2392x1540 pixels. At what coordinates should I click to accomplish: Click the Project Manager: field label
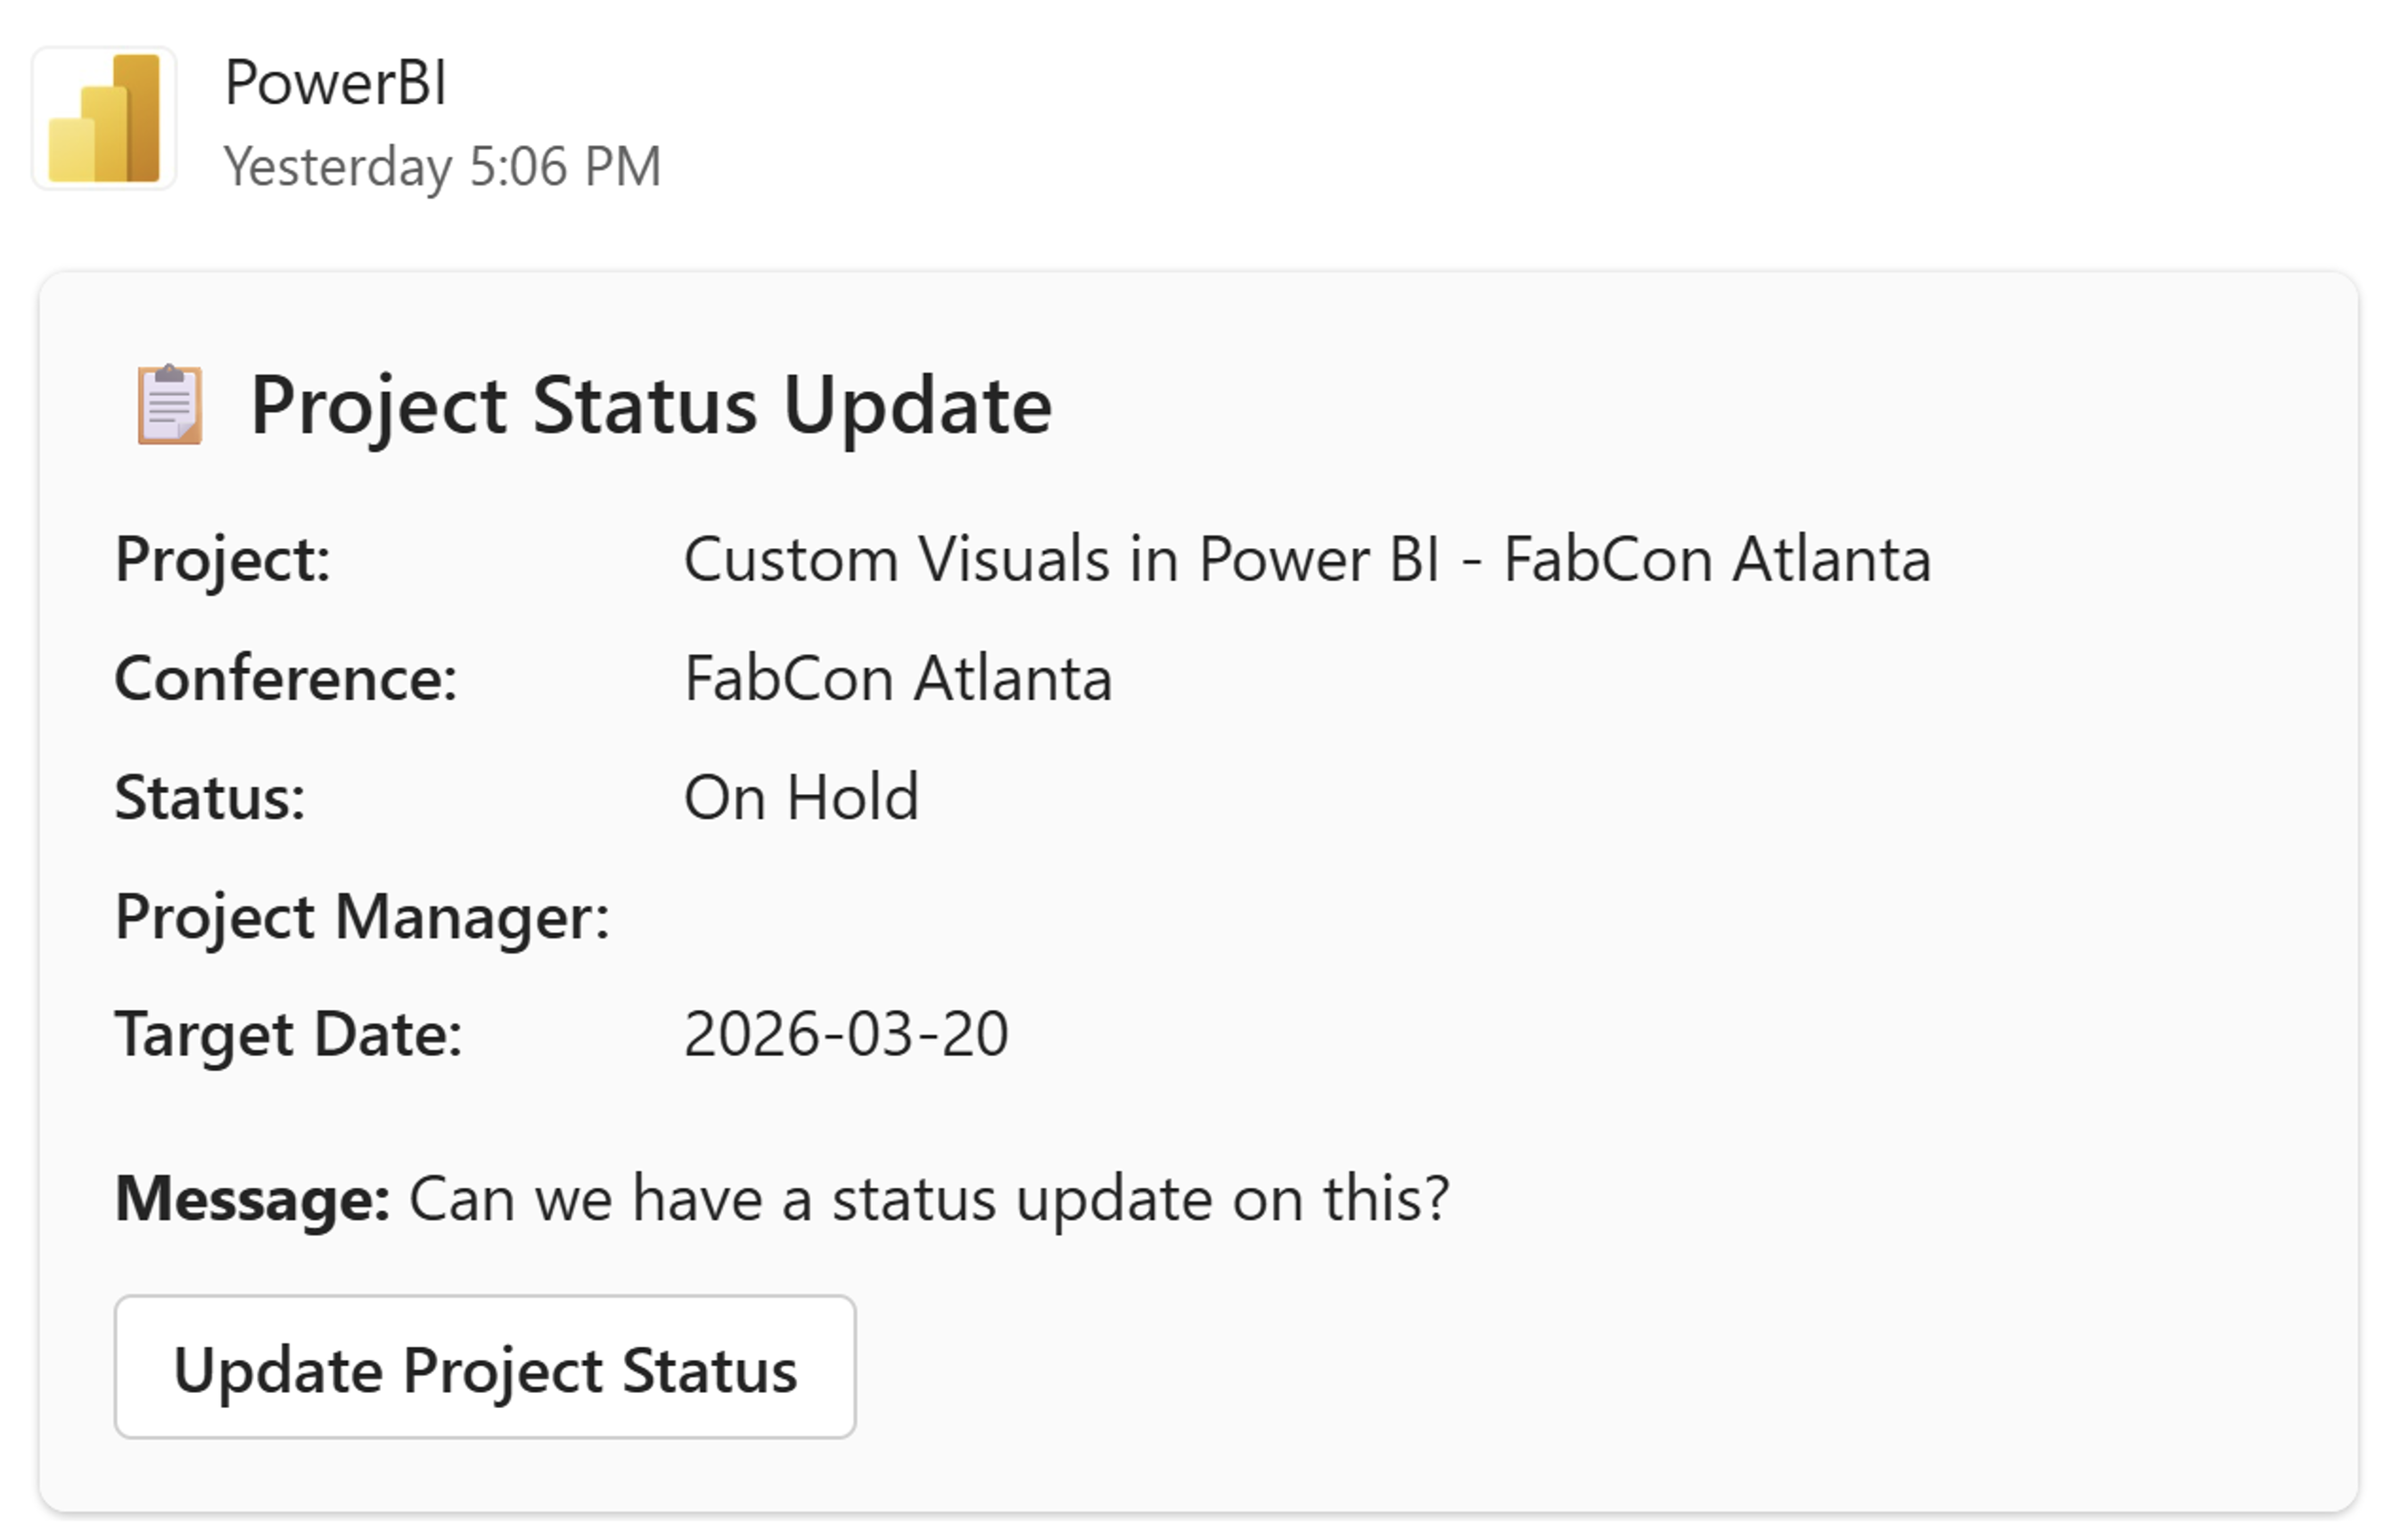pos(361,916)
